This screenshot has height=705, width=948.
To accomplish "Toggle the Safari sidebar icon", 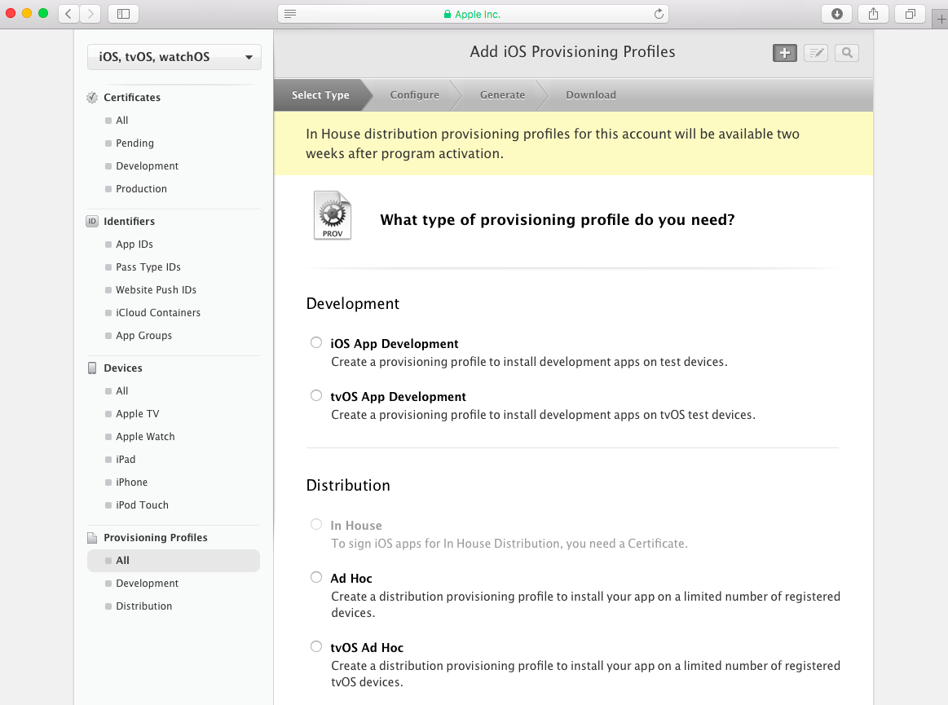I will click(123, 14).
